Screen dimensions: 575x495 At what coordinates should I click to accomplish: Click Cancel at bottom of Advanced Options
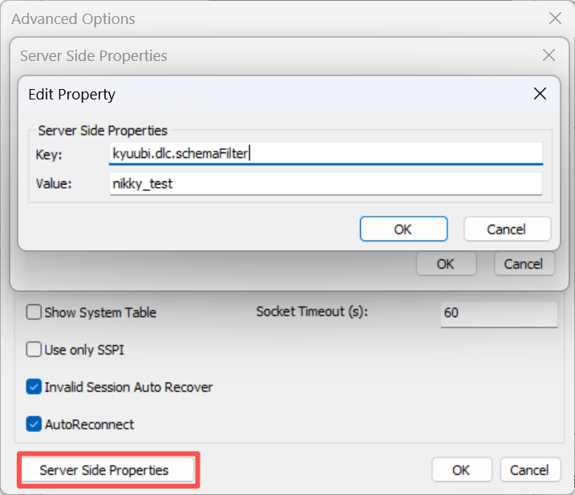tap(529, 470)
